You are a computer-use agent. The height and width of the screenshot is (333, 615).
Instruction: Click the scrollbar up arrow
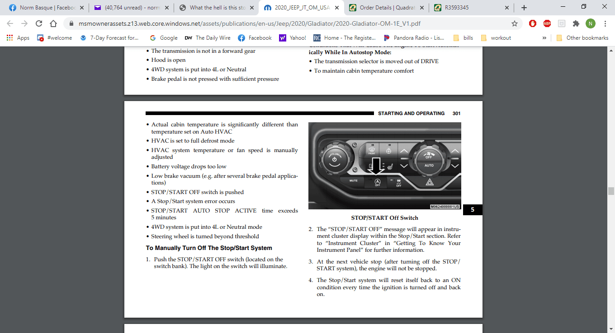coord(611,50)
